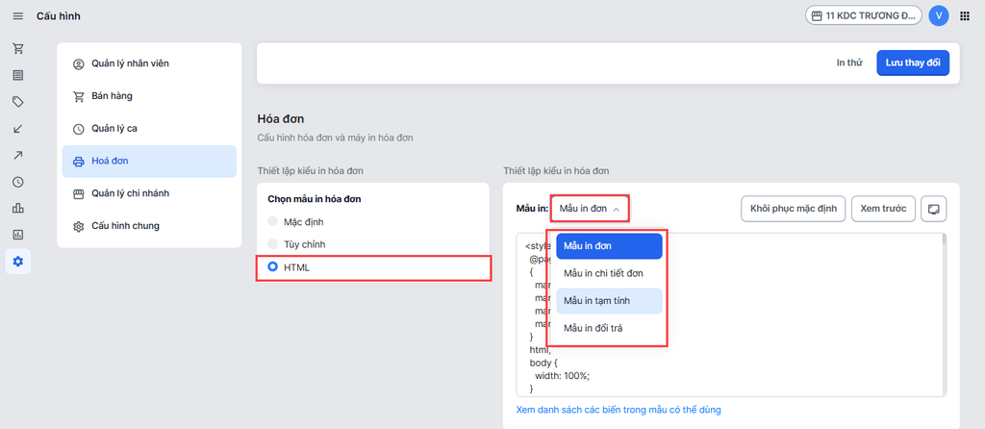Open the bar chart icon in sidebar
985x429 pixels.
pyautogui.click(x=18, y=208)
